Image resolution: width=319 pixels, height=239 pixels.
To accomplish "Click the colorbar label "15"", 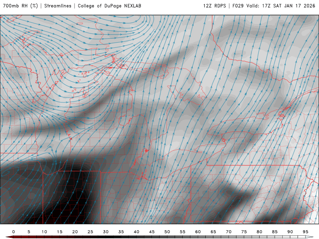I will (59, 232).
